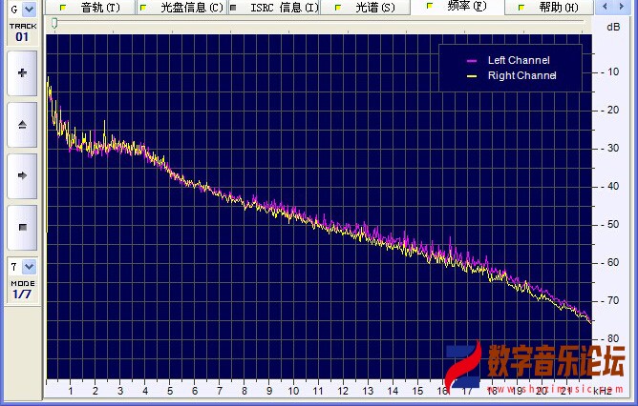
Task: Switch to the 光谱(S) tab
Action: (x=366, y=8)
